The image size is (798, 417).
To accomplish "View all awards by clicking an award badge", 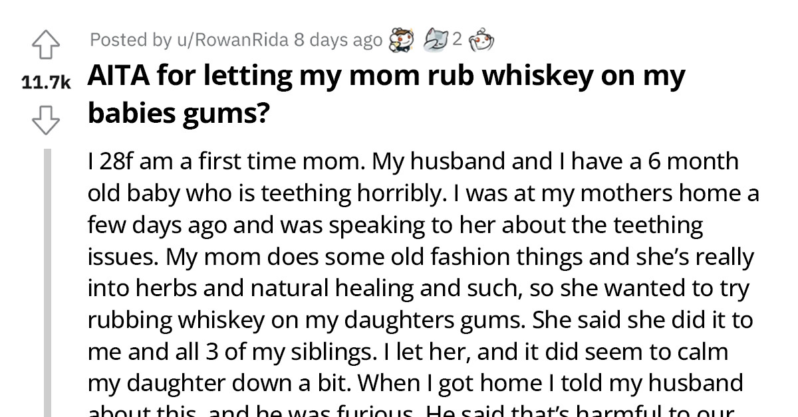I will 436,40.
